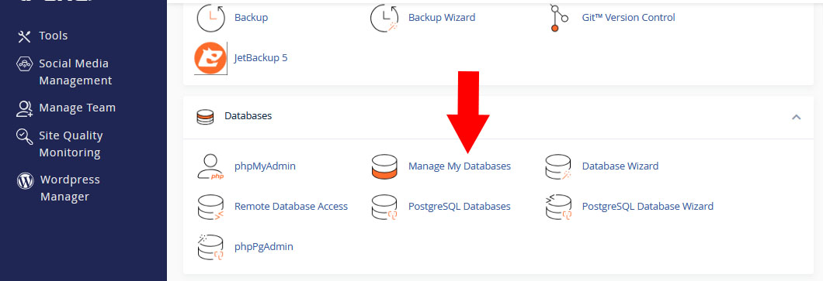
Task: Collapse the Databases section chevron
Action: [x=797, y=117]
